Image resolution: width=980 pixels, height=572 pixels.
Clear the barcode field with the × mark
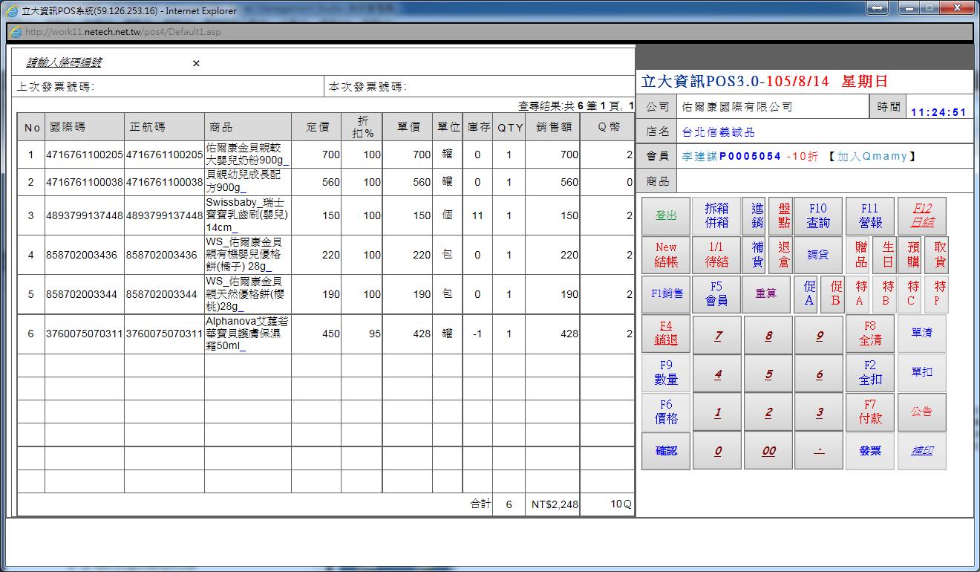[196, 64]
